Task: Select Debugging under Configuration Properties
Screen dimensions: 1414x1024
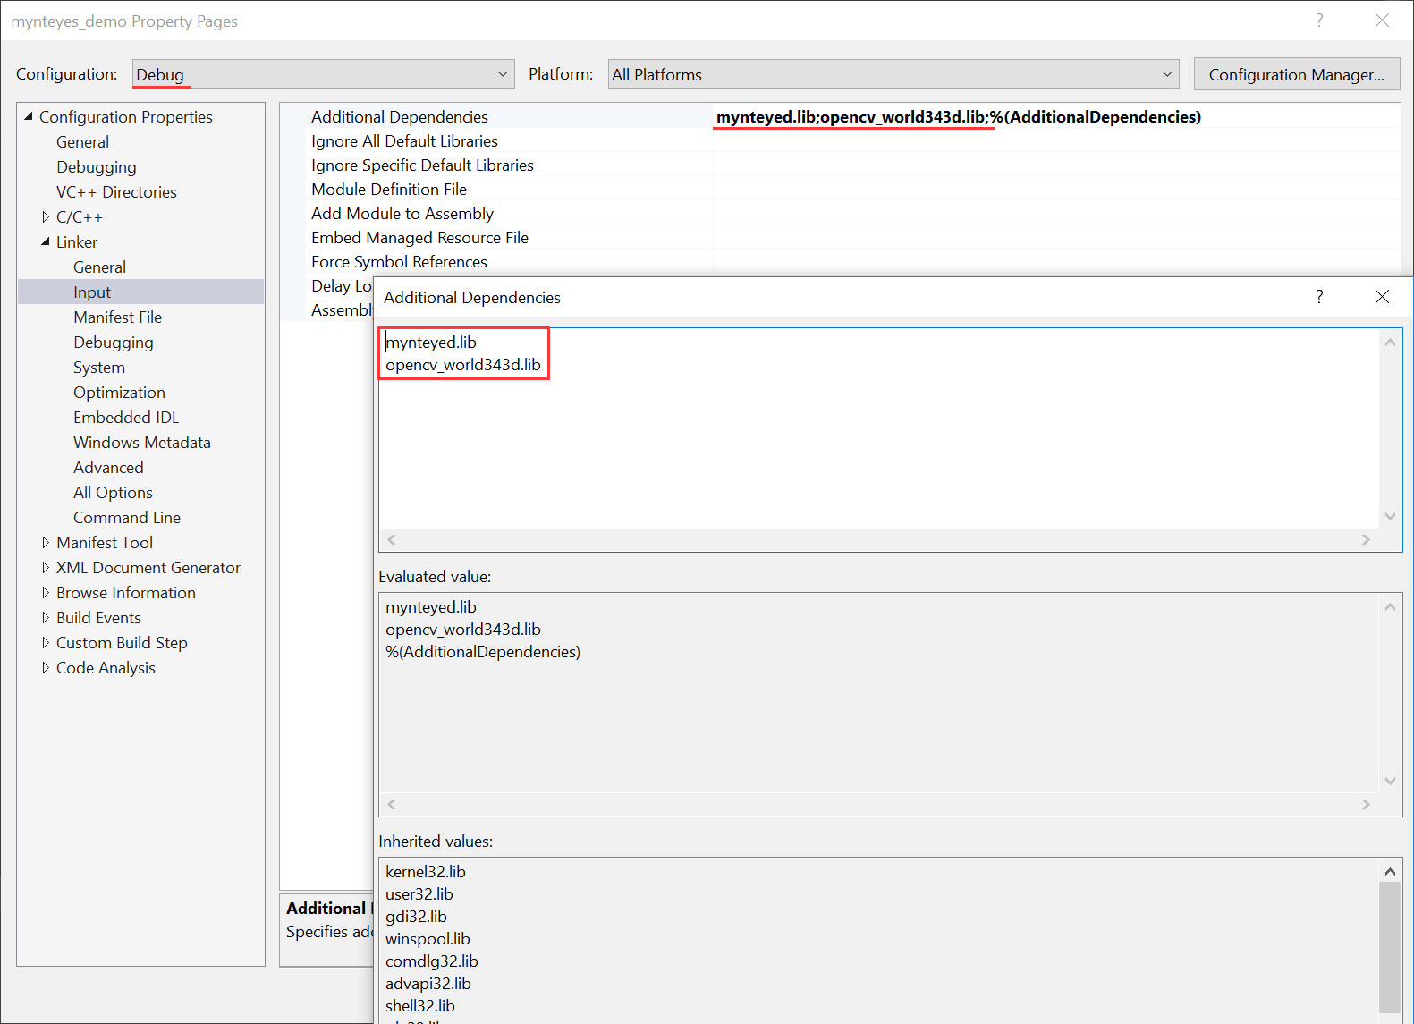Action: [97, 167]
